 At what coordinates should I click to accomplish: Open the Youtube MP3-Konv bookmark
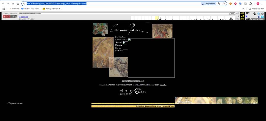[x=31, y=9]
